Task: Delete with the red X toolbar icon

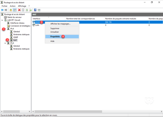Action: tap(19, 10)
